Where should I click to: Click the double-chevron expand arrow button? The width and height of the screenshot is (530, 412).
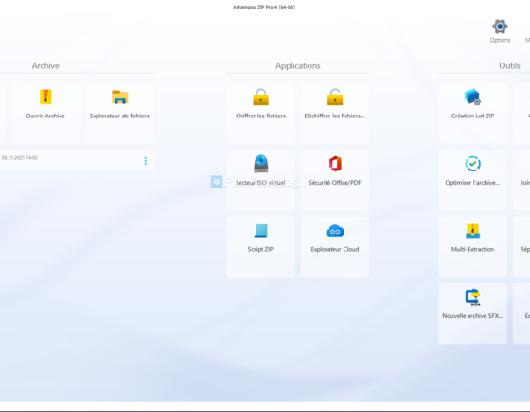pos(217,182)
